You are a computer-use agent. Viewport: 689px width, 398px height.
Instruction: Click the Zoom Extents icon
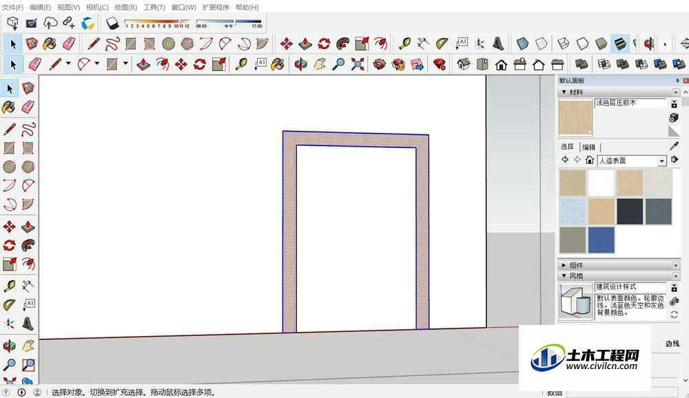[358, 65]
